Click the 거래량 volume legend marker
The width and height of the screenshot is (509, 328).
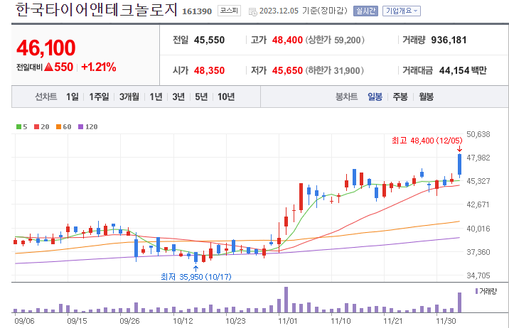point(476,291)
